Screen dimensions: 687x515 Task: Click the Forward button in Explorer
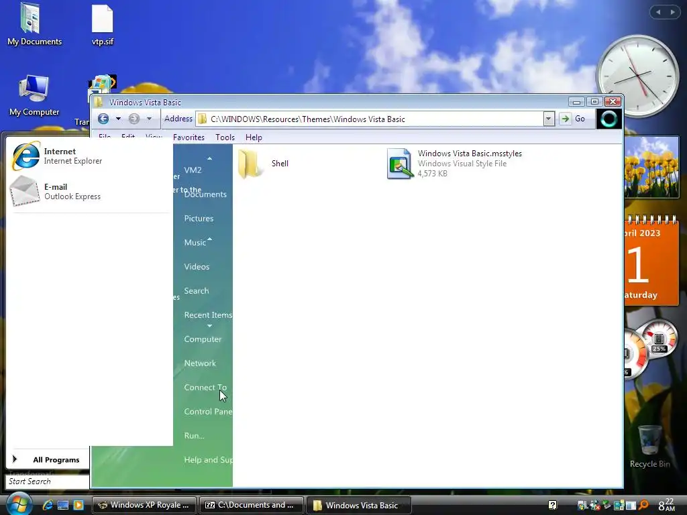(134, 119)
